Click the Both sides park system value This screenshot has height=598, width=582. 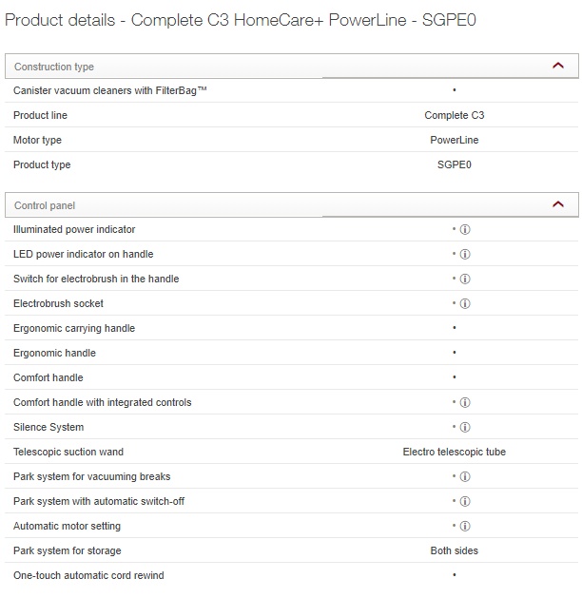tap(454, 550)
